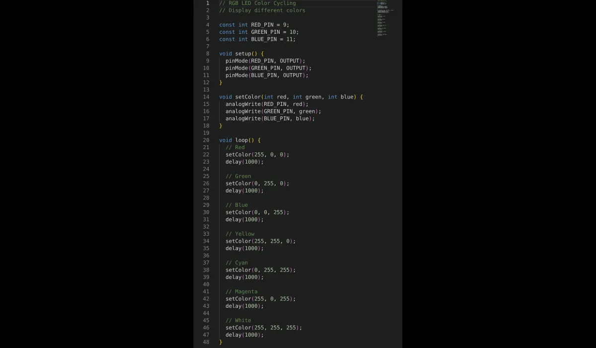596x348 pixels.
Task: Click the "setColor(0, 0, 255);" call
Action: (257, 212)
